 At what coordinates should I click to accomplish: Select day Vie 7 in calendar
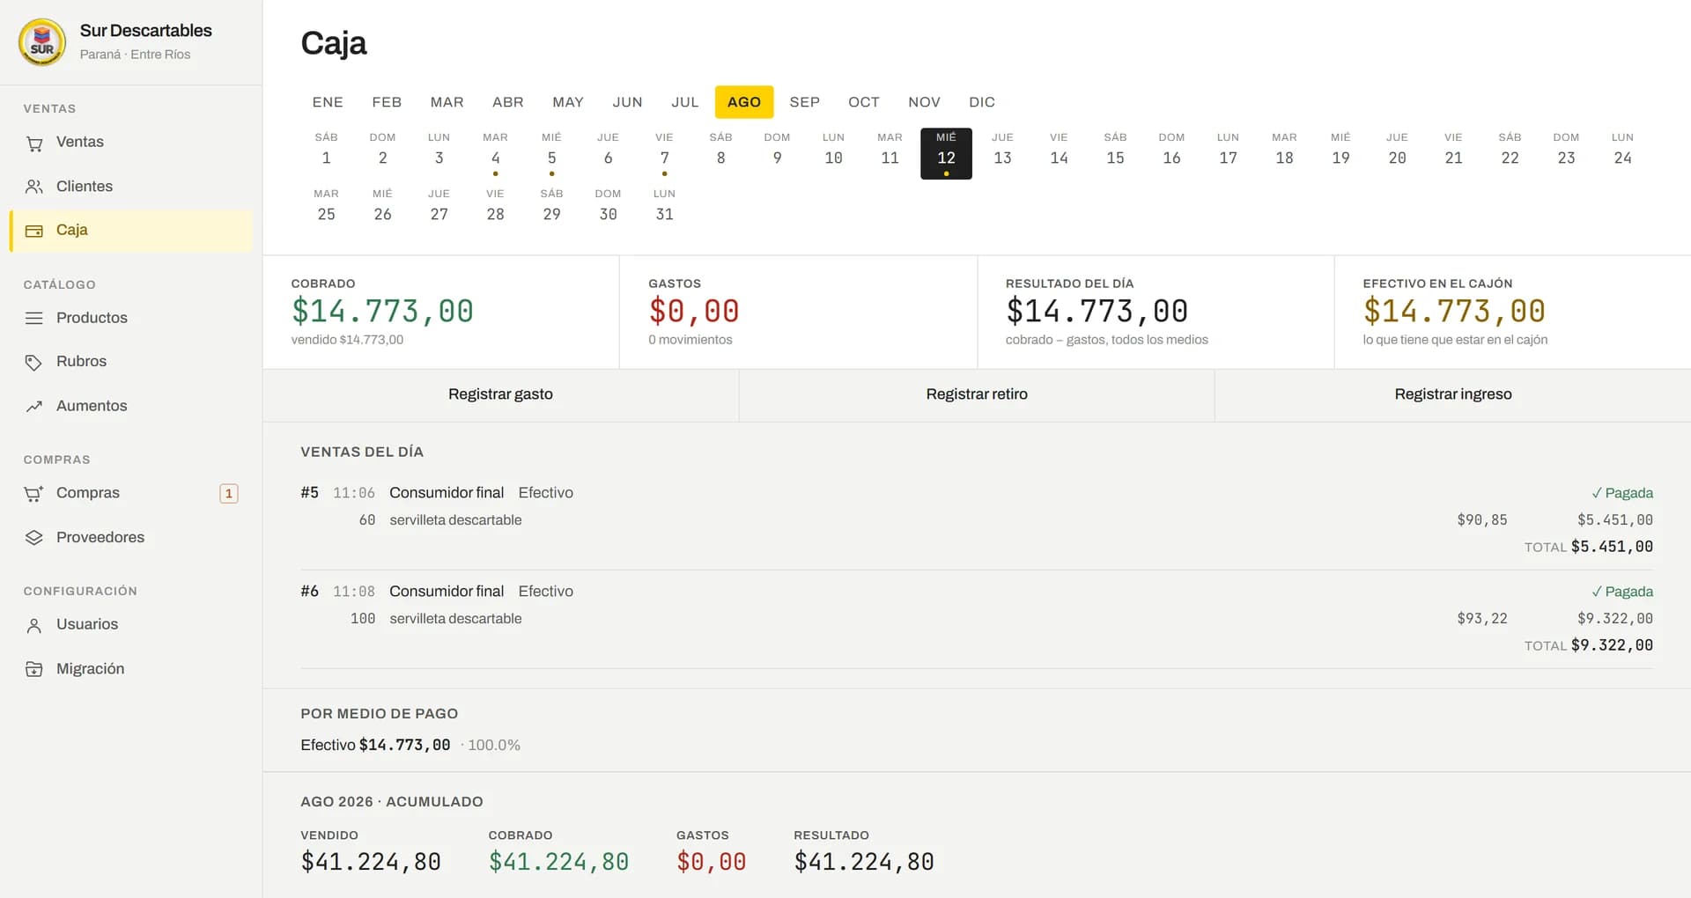pyautogui.click(x=665, y=153)
